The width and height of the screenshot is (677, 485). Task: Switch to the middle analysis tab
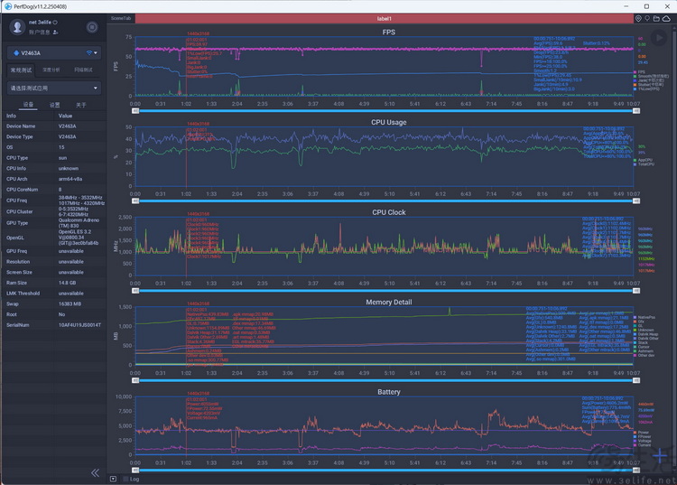pos(51,70)
